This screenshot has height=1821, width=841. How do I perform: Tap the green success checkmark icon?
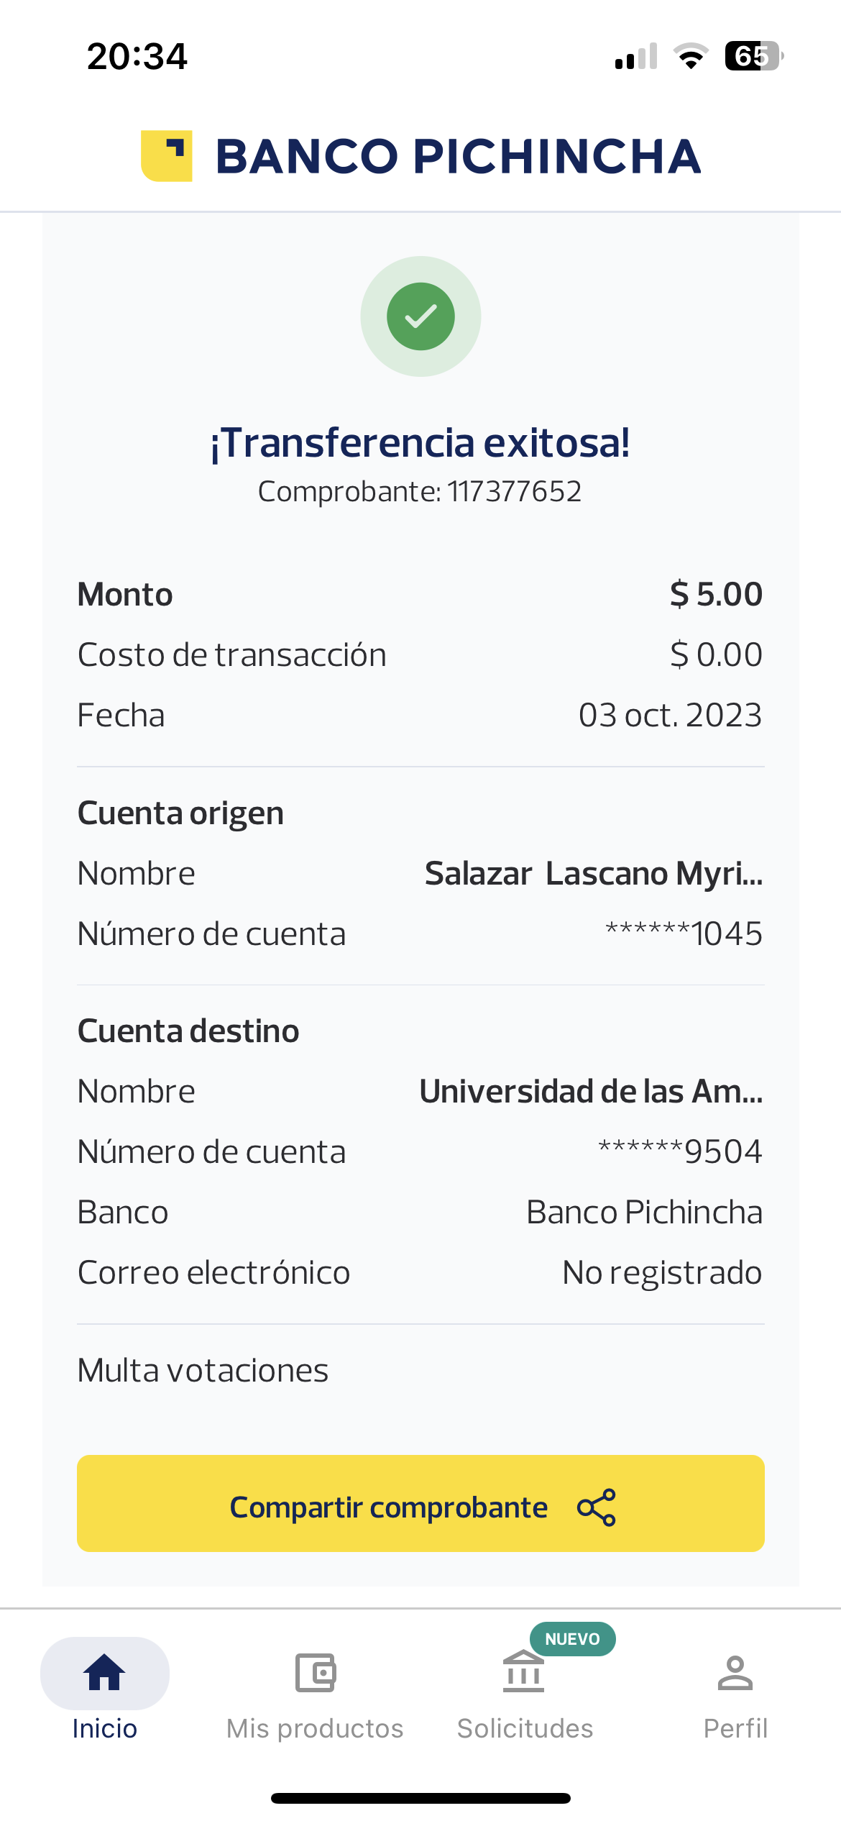pyautogui.click(x=420, y=316)
